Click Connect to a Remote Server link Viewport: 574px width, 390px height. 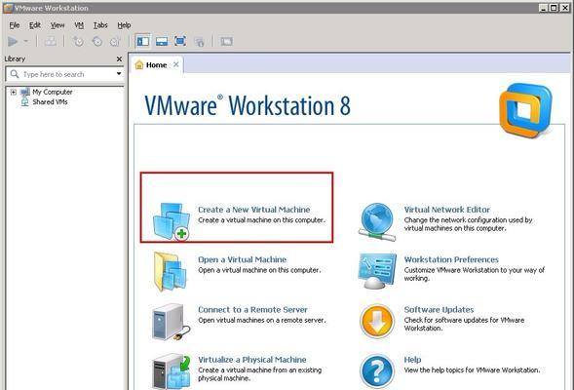(x=252, y=310)
